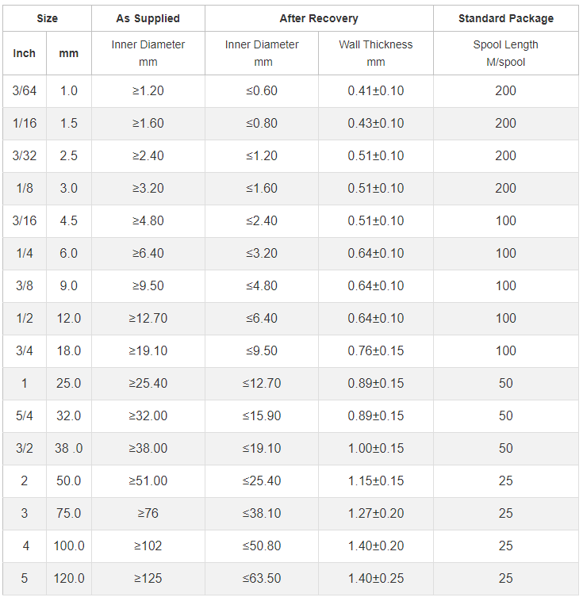
Task: Select the 5/4 inch size cell
Action: [25, 416]
